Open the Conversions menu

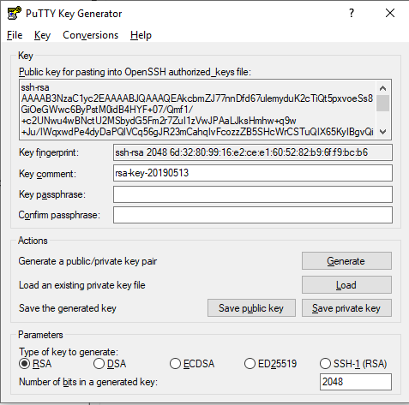(x=90, y=35)
